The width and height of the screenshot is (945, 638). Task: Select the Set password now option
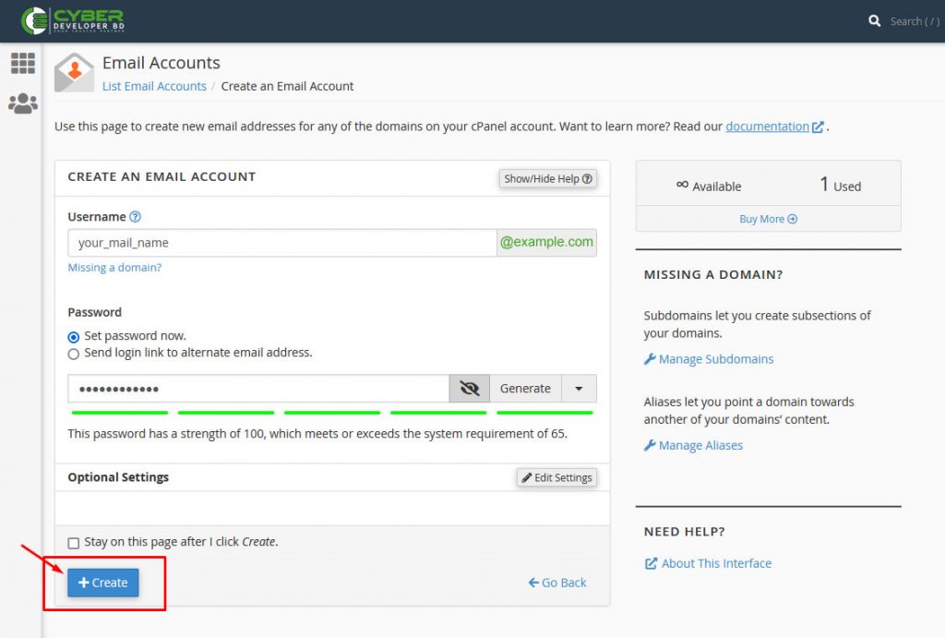pyautogui.click(x=73, y=336)
